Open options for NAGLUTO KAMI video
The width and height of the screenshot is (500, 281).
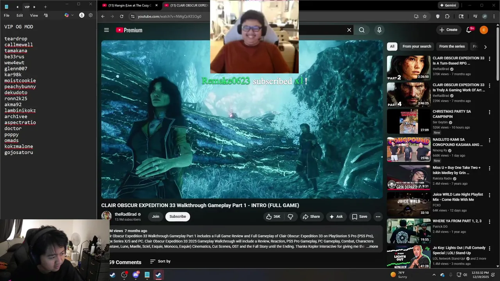(489, 140)
